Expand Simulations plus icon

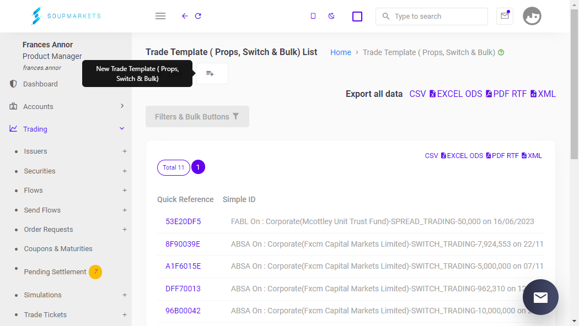pos(125,295)
